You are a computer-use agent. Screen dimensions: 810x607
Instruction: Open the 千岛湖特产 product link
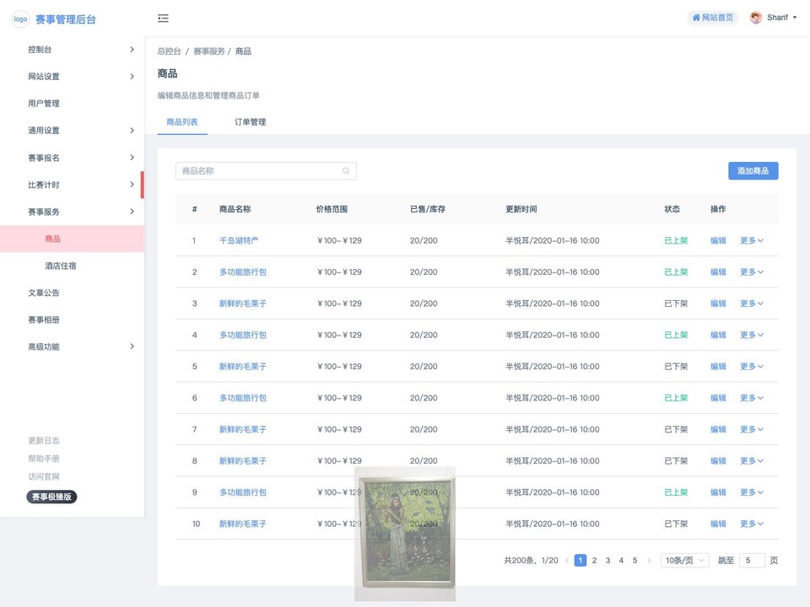pos(239,241)
